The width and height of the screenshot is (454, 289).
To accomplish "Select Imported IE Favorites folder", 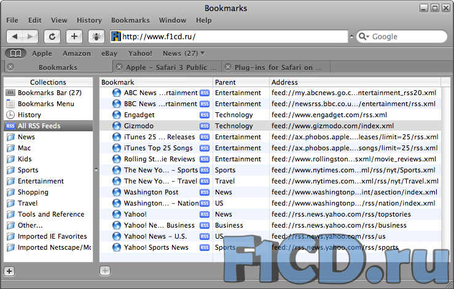I will [x=49, y=236].
